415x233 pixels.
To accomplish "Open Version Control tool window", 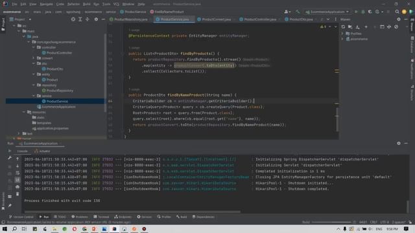I will 21,217.
